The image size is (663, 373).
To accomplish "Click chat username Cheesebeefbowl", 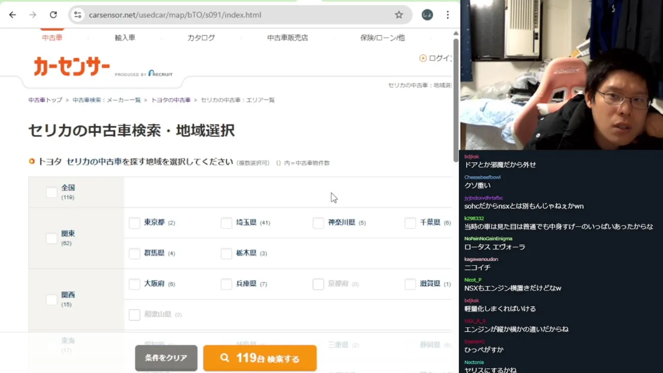I will (482, 177).
